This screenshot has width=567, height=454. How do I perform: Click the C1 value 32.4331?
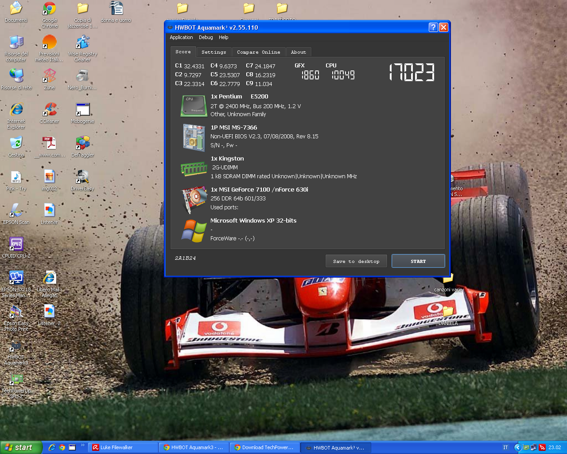194,66
